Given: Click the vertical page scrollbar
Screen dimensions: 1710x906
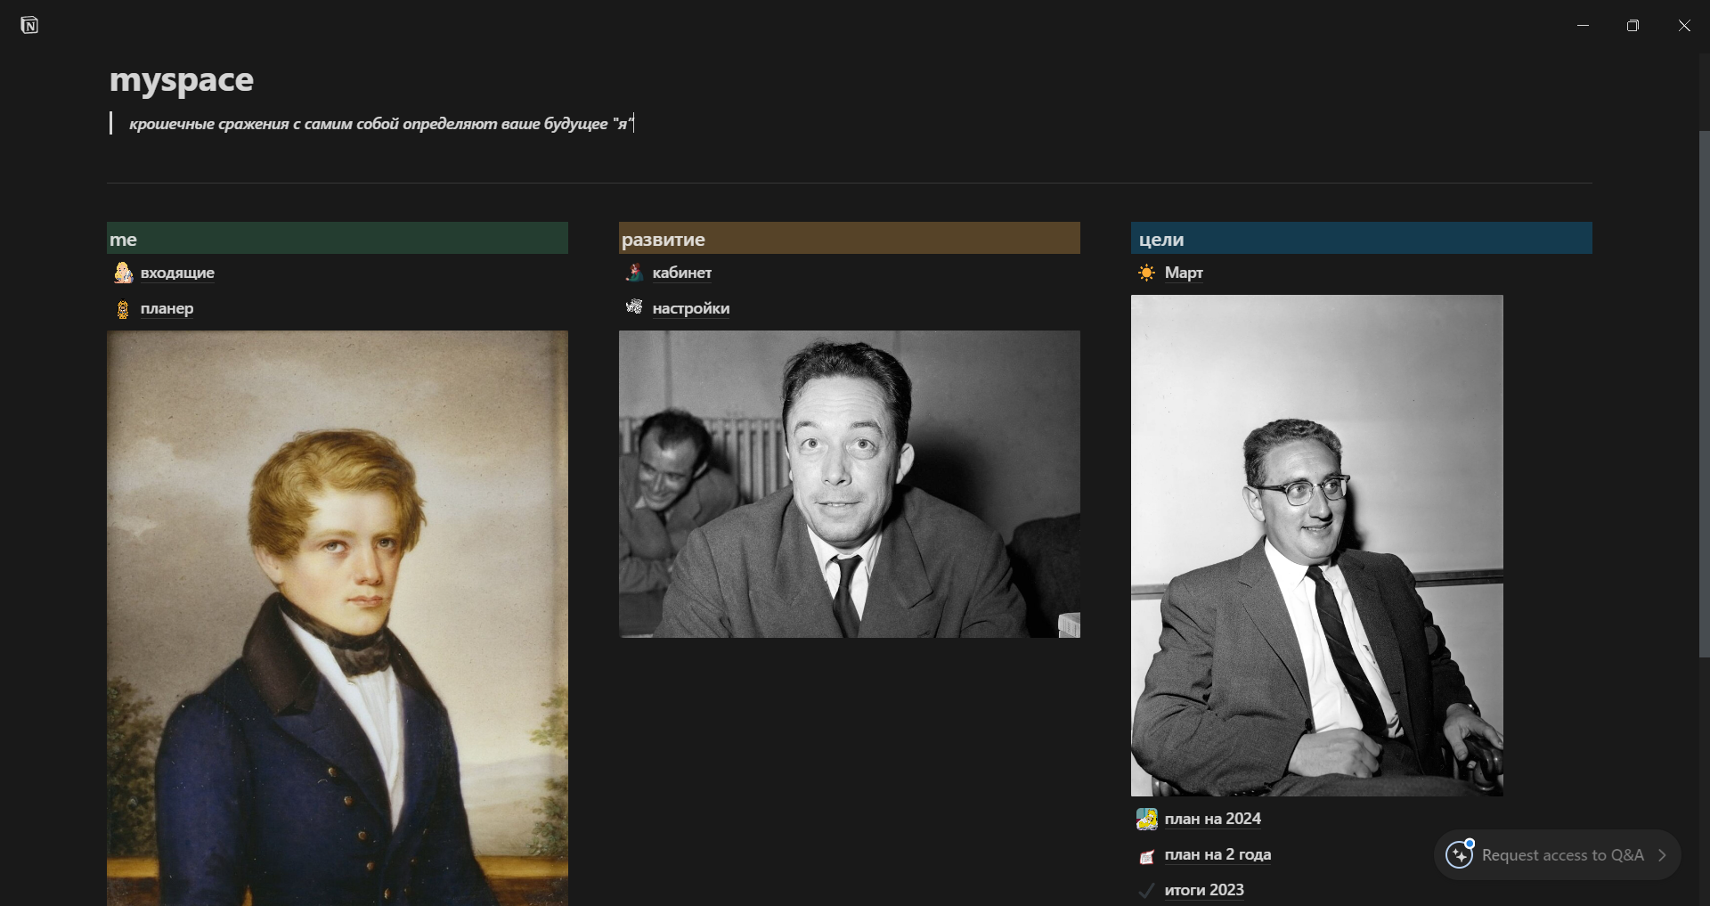Looking at the screenshot, I should [1704, 395].
